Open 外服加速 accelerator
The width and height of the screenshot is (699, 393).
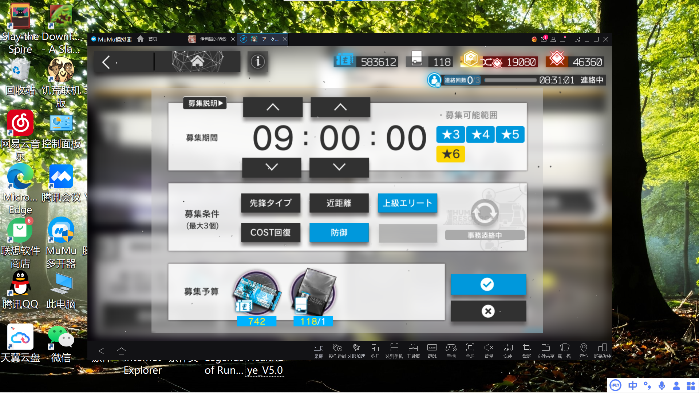click(356, 351)
